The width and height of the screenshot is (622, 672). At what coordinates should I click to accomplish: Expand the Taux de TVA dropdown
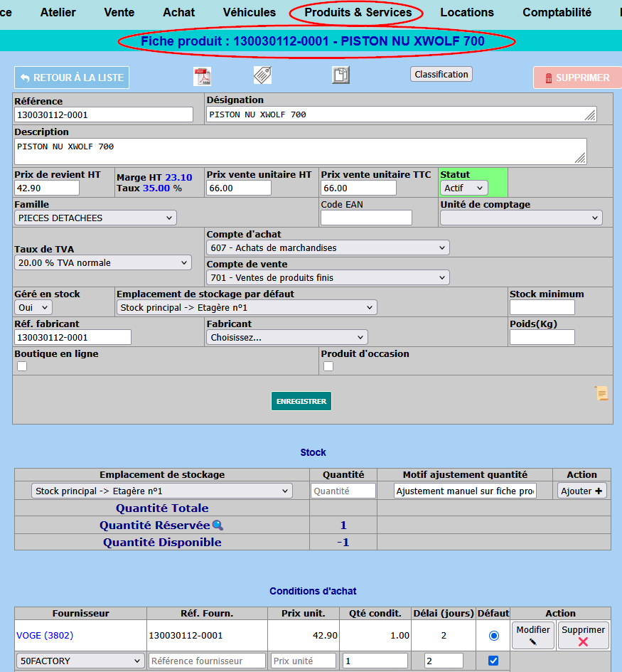click(103, 262)
